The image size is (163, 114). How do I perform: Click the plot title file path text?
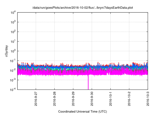pyautogui.click(x=83, y=8)
